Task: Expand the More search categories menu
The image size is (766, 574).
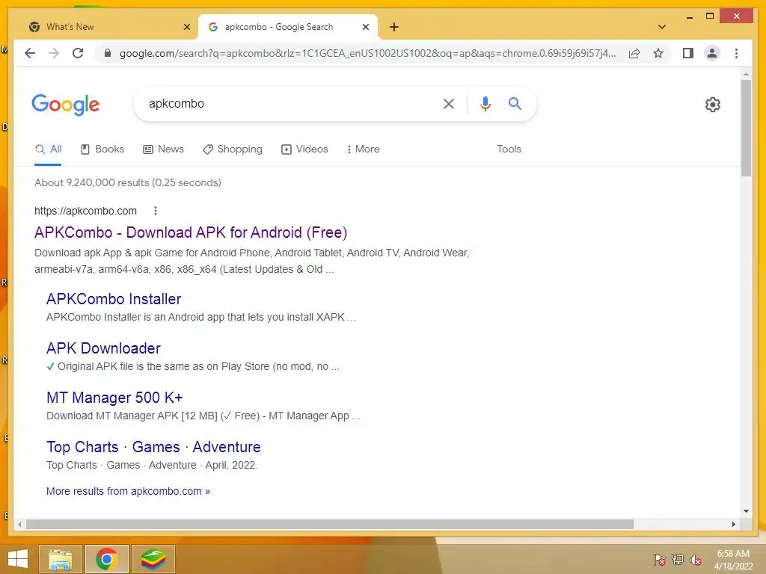Action: [364, 149]
